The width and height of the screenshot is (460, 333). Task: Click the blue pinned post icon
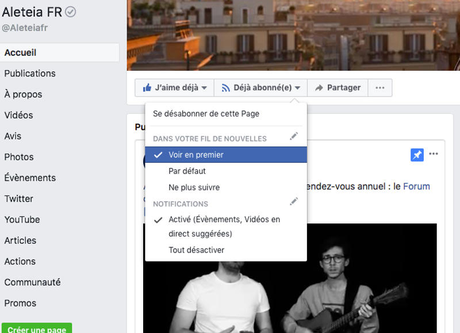[x=417, y=155]
